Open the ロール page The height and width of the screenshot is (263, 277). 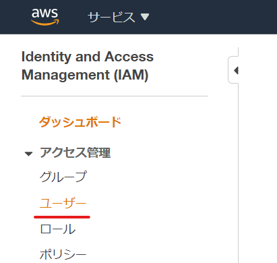tap(58, 229)
